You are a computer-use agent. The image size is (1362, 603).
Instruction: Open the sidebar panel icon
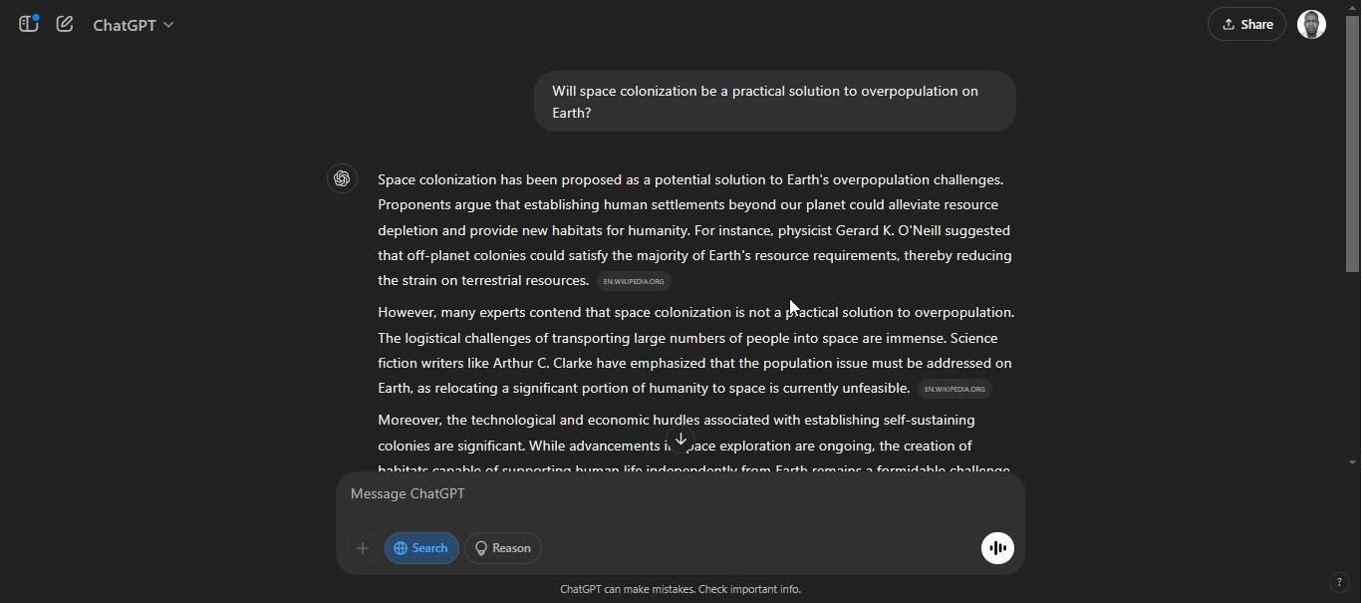pyautogui.click(x=28, y=24)
